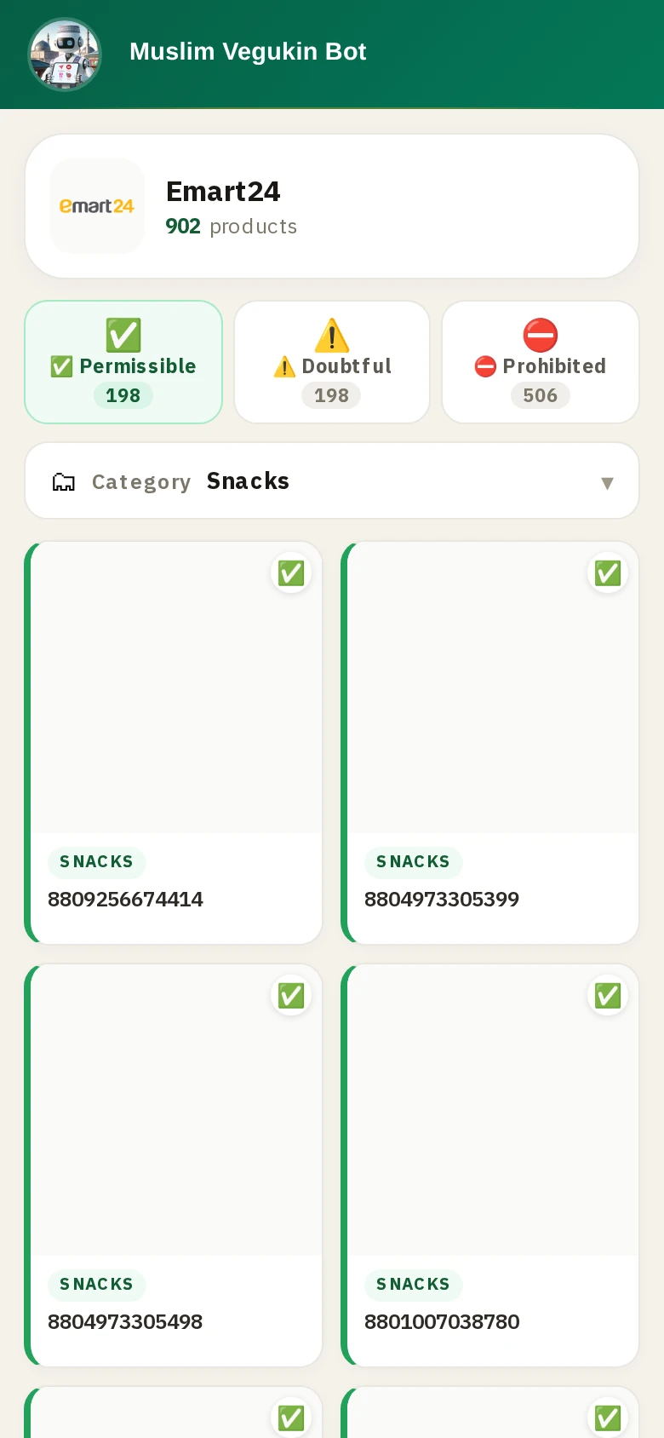Click green check badge on product 8804973305399
This screenshot has height=1438, width=664.
[608, 572]
